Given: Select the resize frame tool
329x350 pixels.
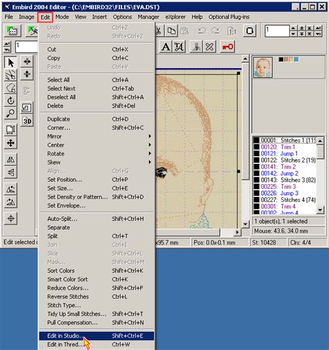Looking at the screenshot, I should (x=10, y=130).
